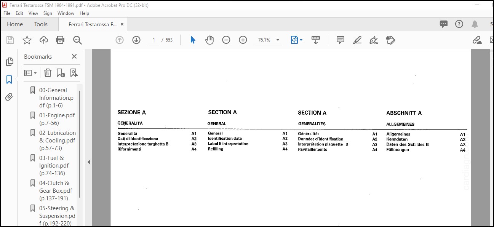This screenshot has height=227, width=494.
Task: Zoom in with the plus circle
Action: (x=243, y=40)
